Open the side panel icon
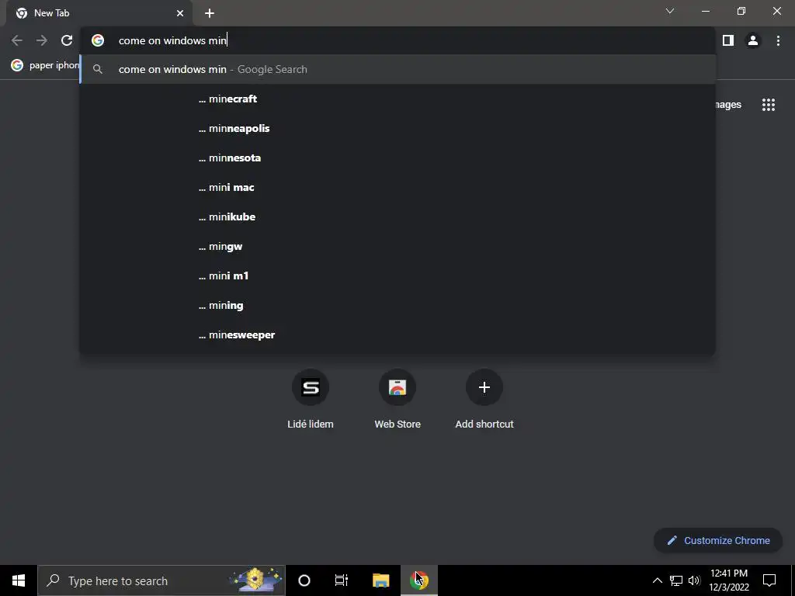Image resolution: width=795 pixels, height=596 pixels. point(728,40)
